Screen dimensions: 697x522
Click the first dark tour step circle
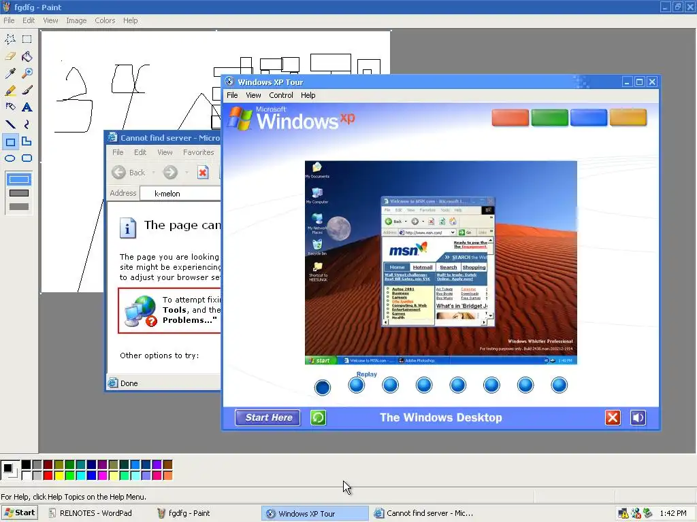click(x=323, y=387)
